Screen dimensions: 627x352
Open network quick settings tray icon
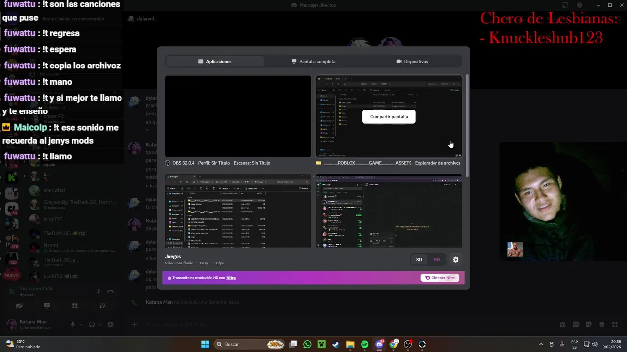586,344
